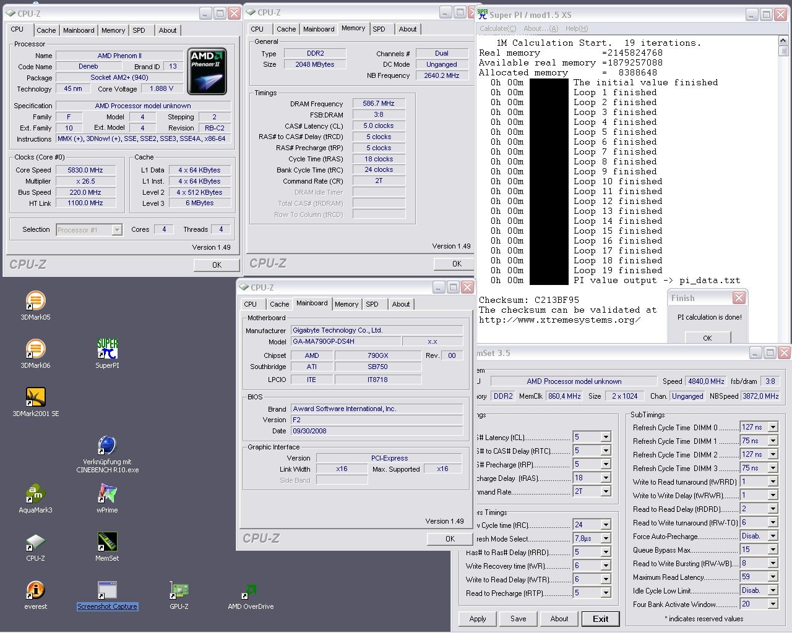This screenshot has height=633, width=792.
Task: Open the GPU-Z desktop shortcut
Action: pos(179,595)
